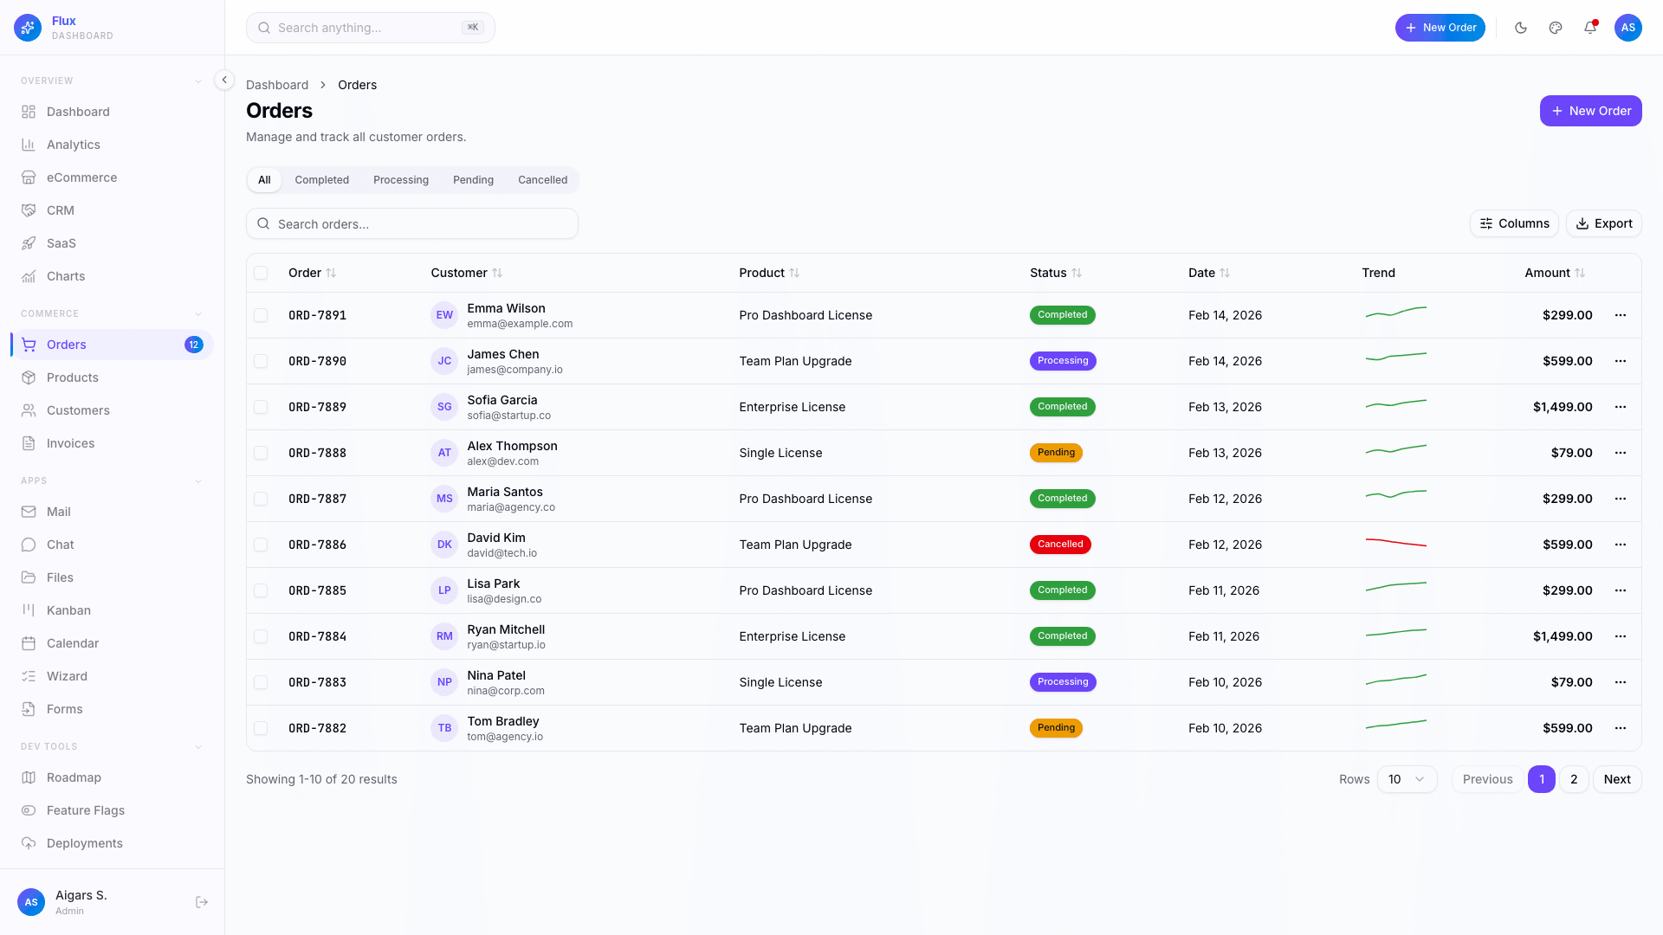Click the logout icon next to Aigars S.
1663x935 pixels.
[x=202, y=902]
